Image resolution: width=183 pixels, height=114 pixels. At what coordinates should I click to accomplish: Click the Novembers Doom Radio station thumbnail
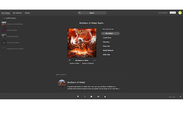tap(4, 49)
